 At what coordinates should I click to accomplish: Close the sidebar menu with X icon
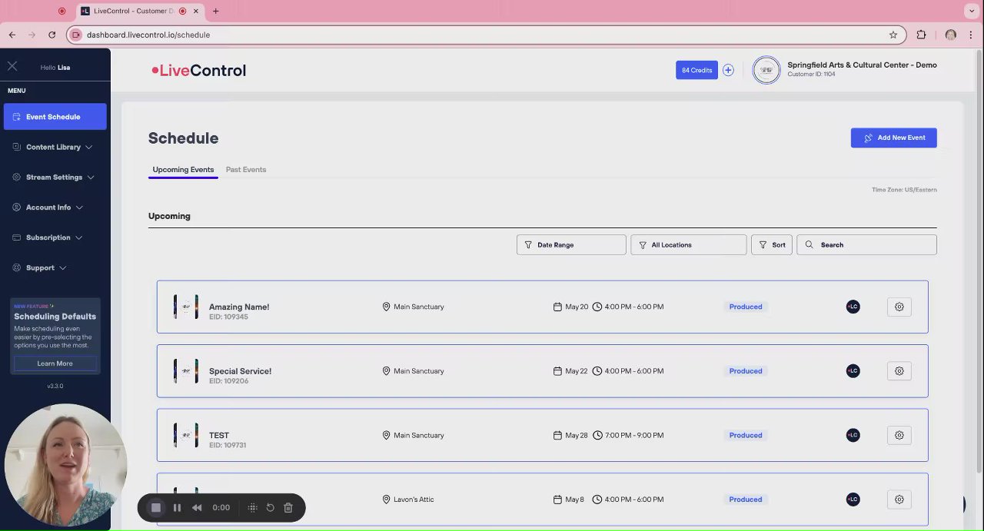point(12,66)
